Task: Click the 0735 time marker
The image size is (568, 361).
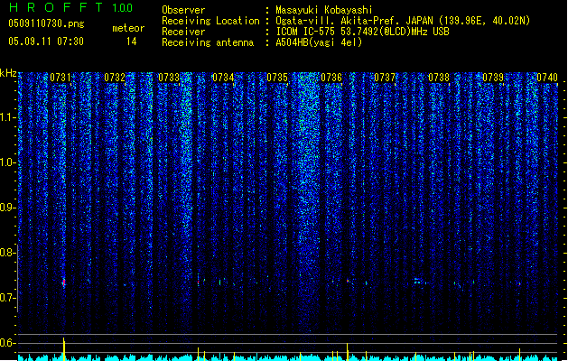Action: coord(277,78)
